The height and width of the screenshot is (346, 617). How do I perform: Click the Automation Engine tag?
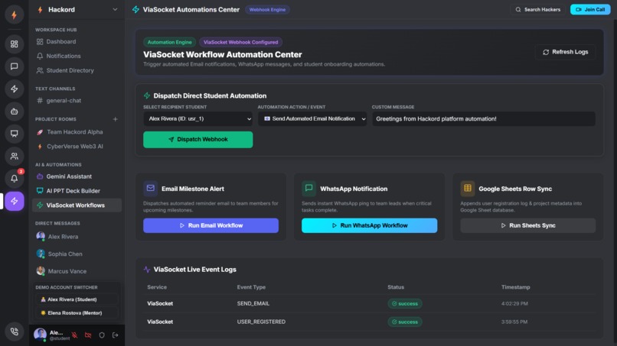click(x=169, y=42)
